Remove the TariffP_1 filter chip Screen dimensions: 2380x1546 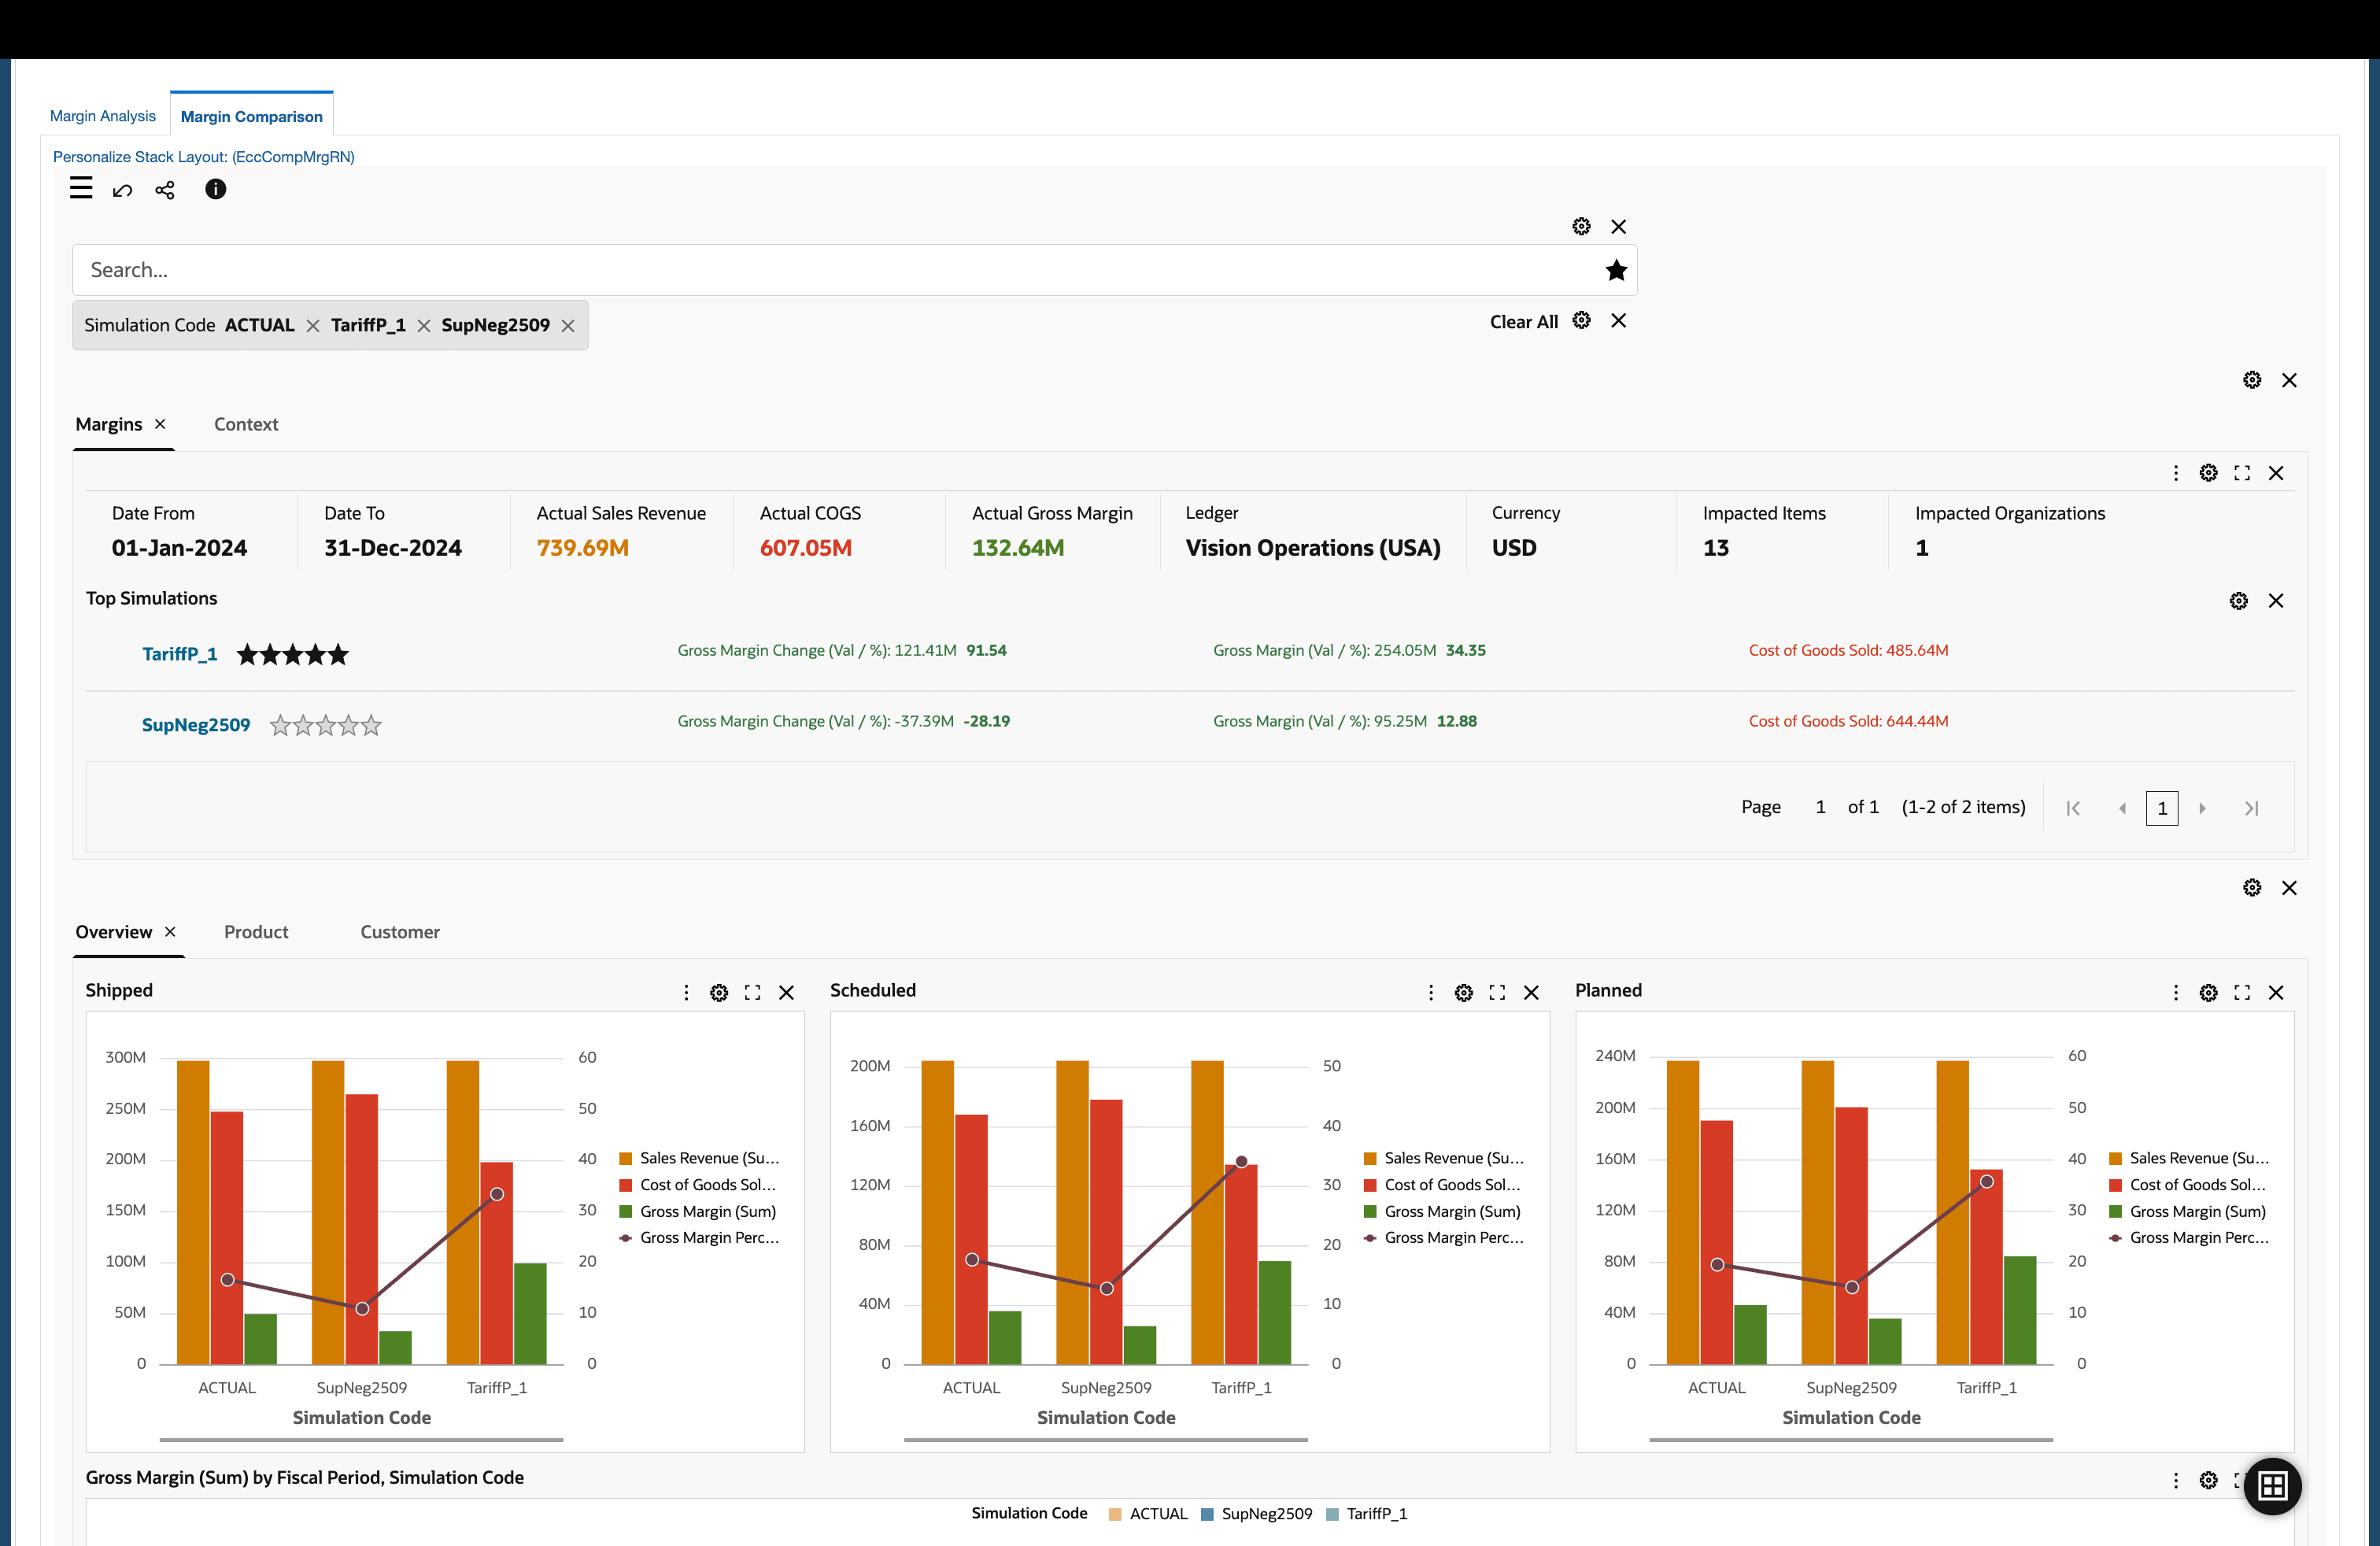point(424,325)
